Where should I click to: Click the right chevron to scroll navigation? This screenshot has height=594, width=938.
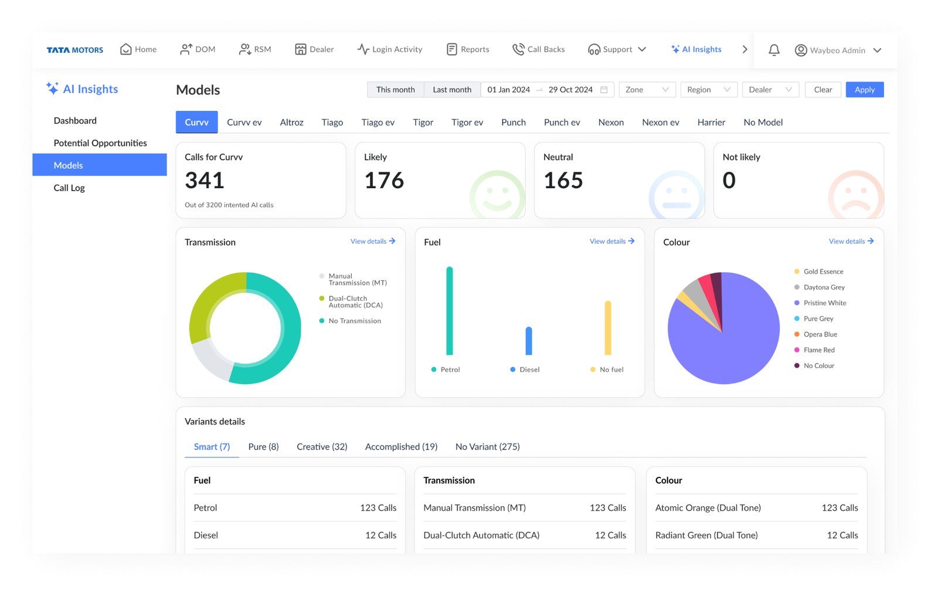coord(745,49)
